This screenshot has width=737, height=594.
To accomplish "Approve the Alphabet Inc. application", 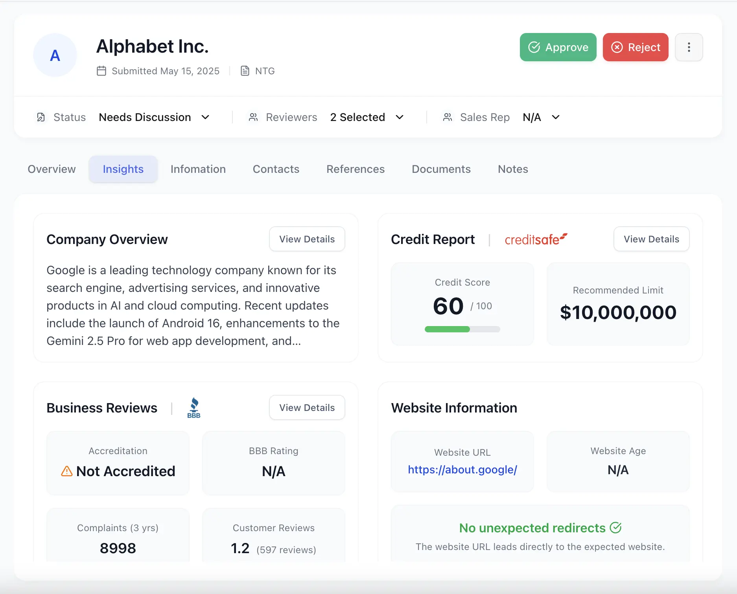I will tap(558, 47).
